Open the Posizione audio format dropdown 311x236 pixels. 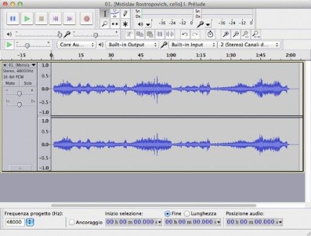pos(281,222)
